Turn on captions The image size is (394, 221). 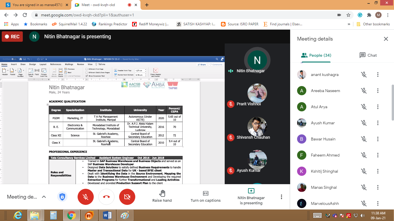(205, 196)
